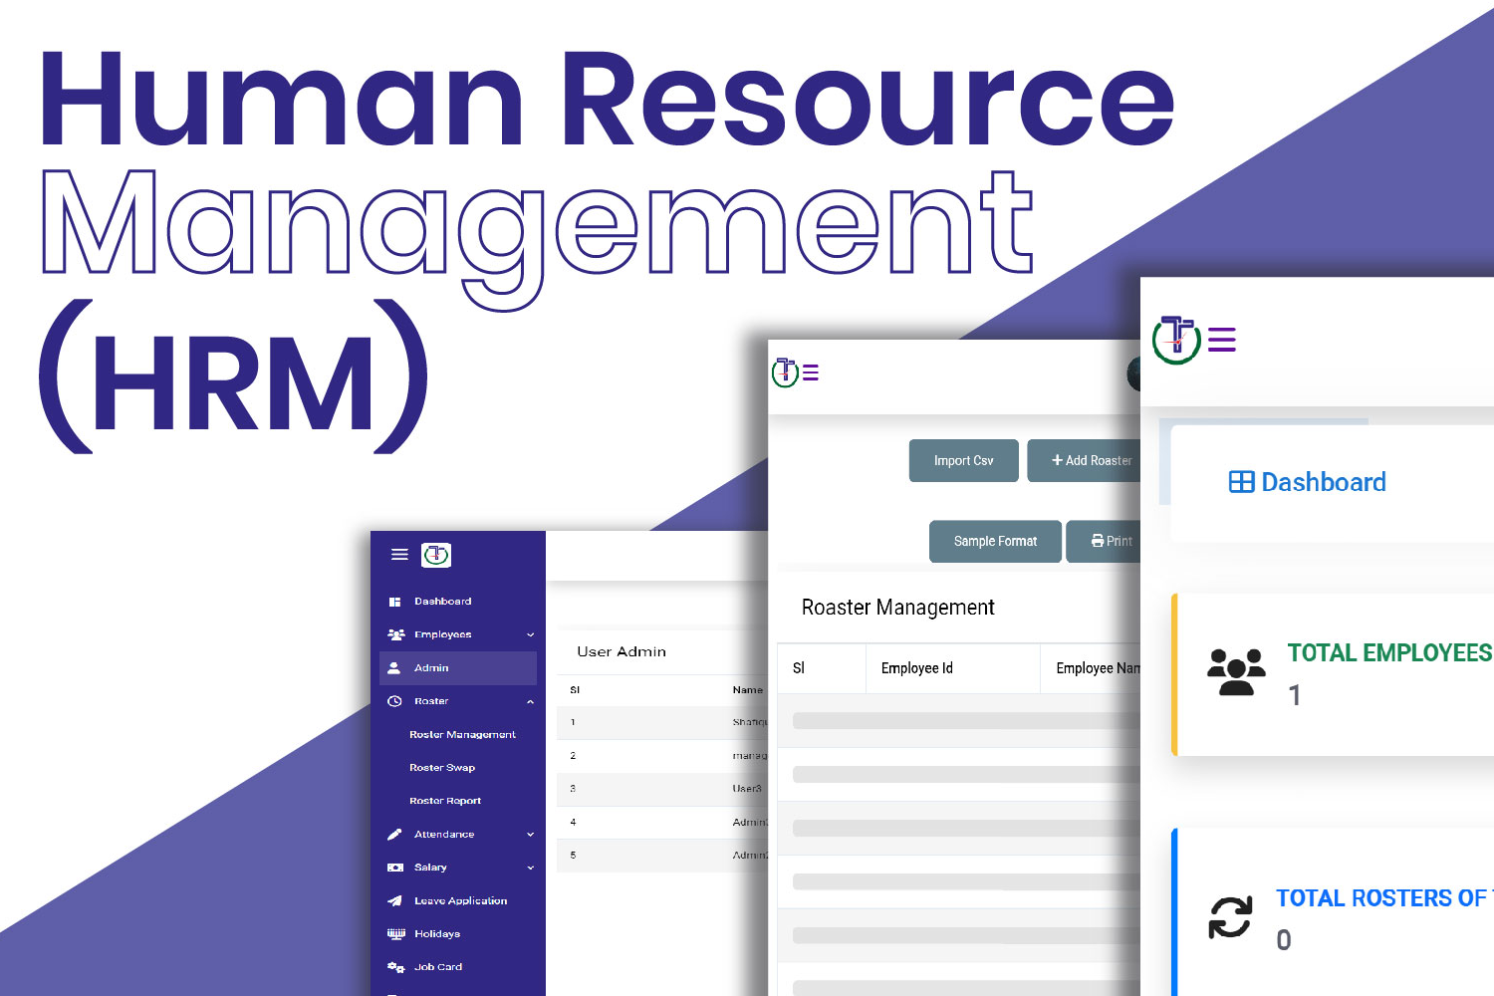Click the Holidays keyboard icon in sidebar
The image size is (1494, 996).
click(395, 934)
